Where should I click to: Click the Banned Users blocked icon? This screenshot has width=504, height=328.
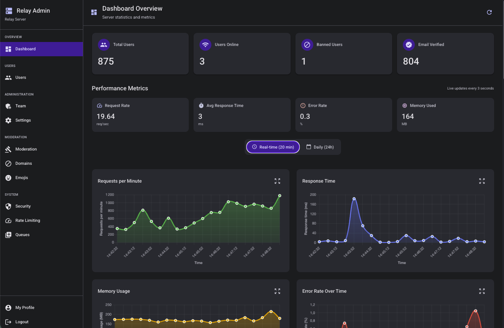point(307,45)
